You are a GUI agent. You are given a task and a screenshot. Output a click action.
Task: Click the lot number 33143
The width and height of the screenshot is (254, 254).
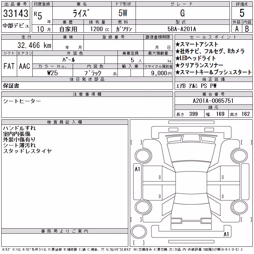click(x=16, y=13)
